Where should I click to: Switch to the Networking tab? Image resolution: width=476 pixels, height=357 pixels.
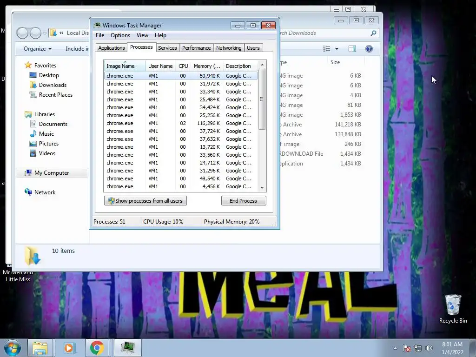(x=229, y=48)
